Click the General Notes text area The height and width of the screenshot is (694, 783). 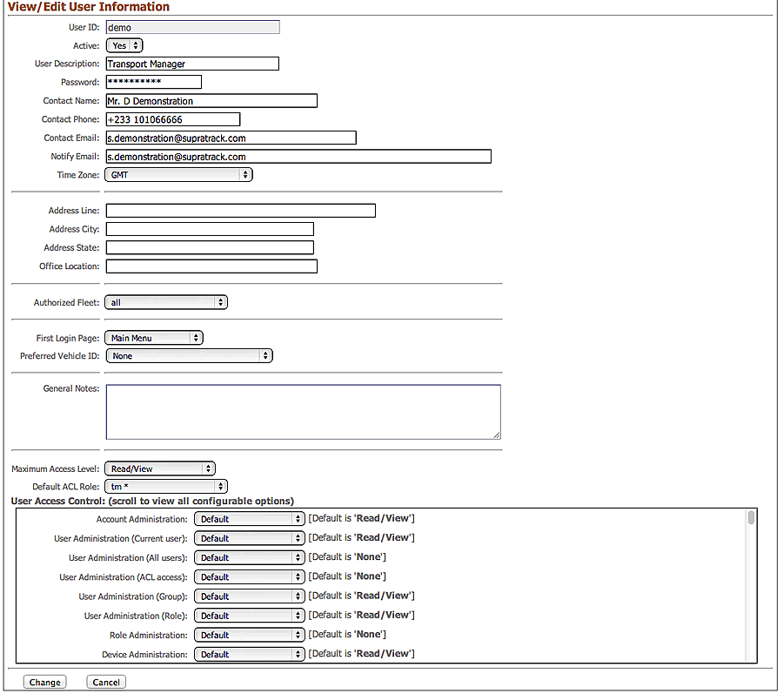point(303,412)
